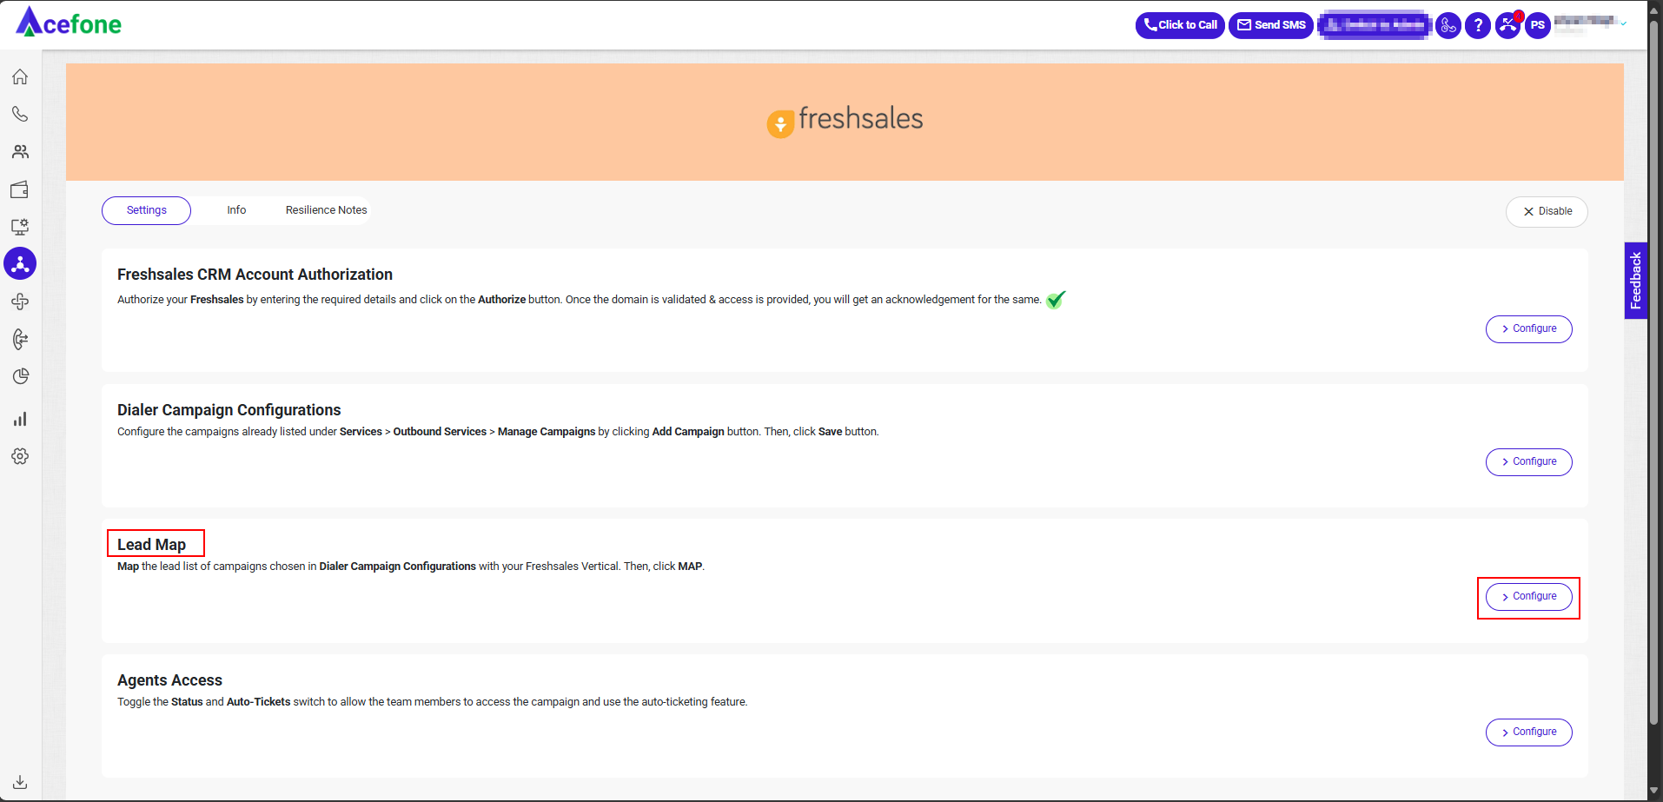The width and height of the screenshot is (1663, 802).
Task: Click the Send SMS button
Action: click(1271, 25)
